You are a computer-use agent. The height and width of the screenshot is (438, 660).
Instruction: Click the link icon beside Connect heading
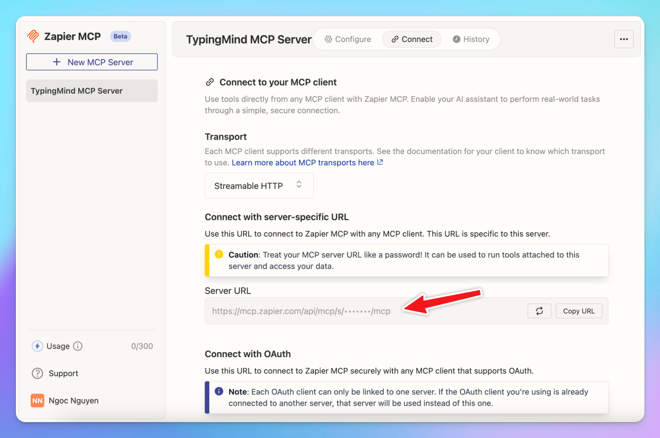pos(209,82)
